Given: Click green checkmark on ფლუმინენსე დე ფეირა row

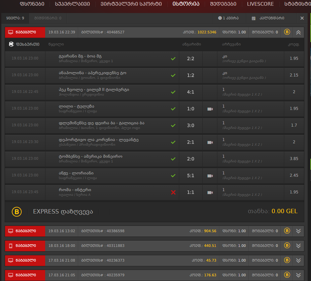Looking at the screenshot, I should click(173, 125).
